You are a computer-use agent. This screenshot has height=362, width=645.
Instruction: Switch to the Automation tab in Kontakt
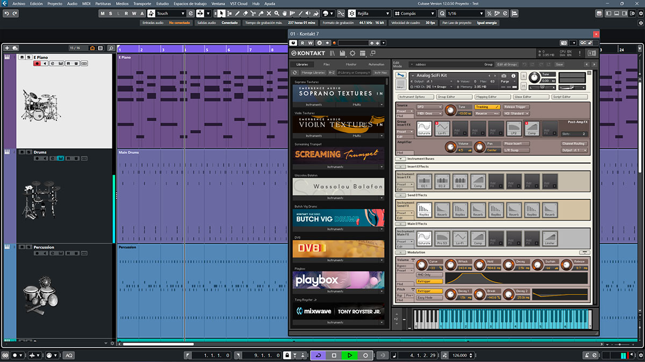[376, 64]
